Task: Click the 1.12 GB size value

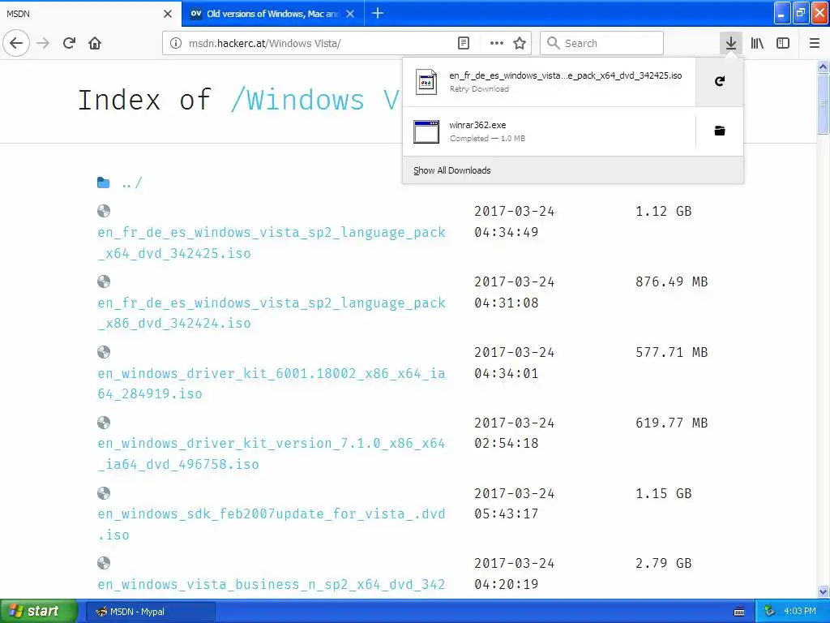Action: pyautogui.click(x=664, y=212)
